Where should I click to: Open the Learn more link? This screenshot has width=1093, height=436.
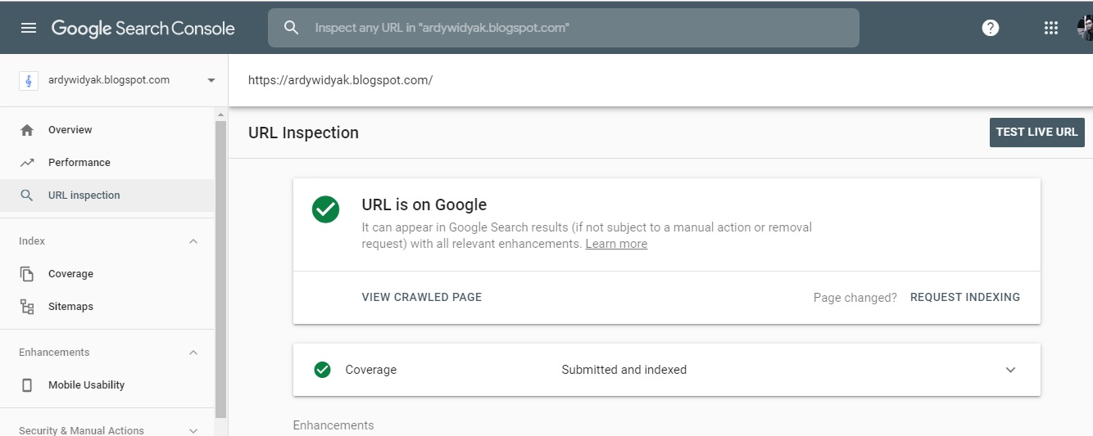coord(616,244)
